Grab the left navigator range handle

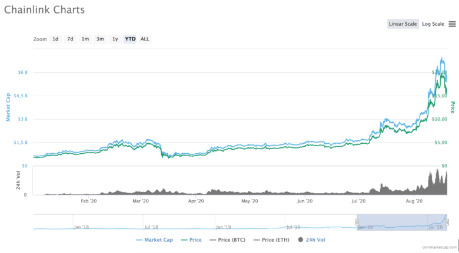(357, 222)
